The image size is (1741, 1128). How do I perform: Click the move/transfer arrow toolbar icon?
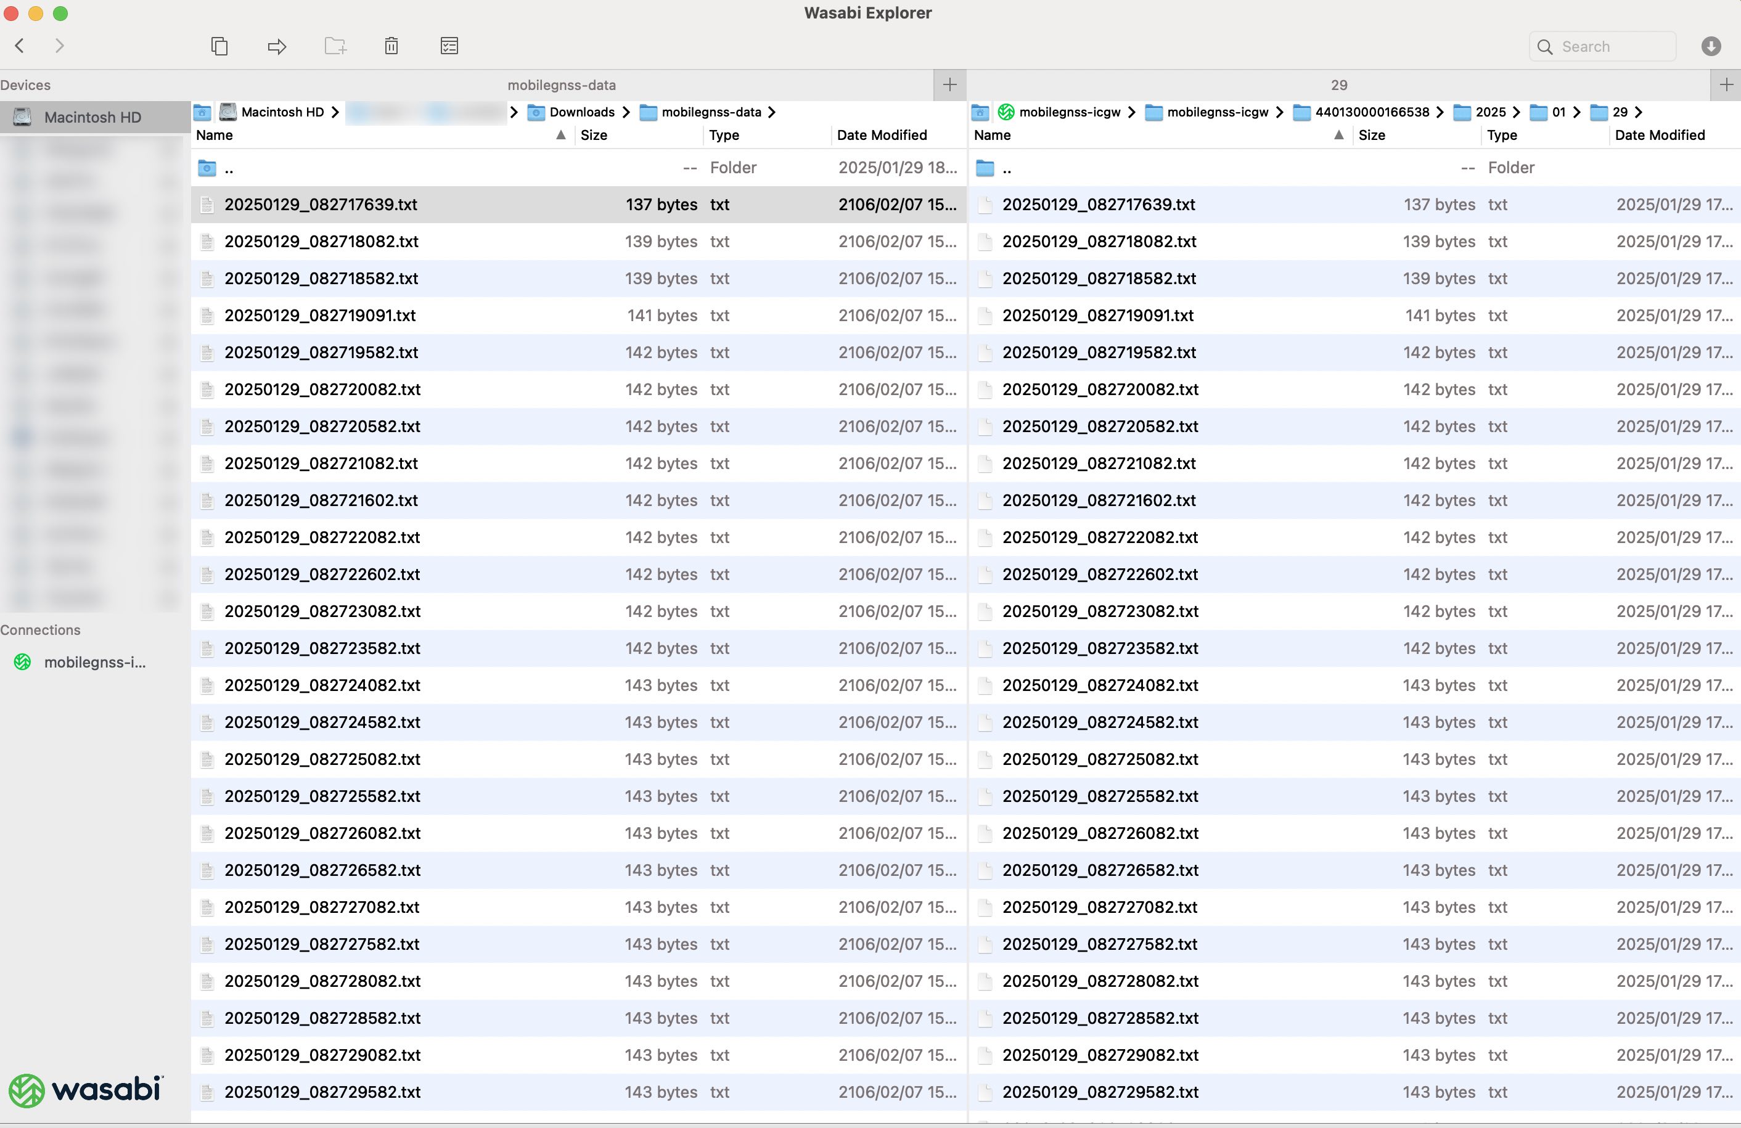(277, 47)
